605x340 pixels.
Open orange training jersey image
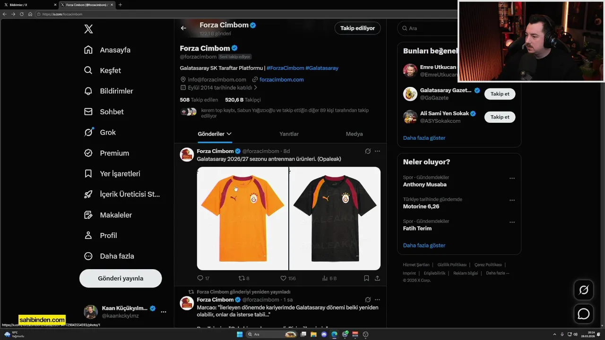(x=242, y=218)
